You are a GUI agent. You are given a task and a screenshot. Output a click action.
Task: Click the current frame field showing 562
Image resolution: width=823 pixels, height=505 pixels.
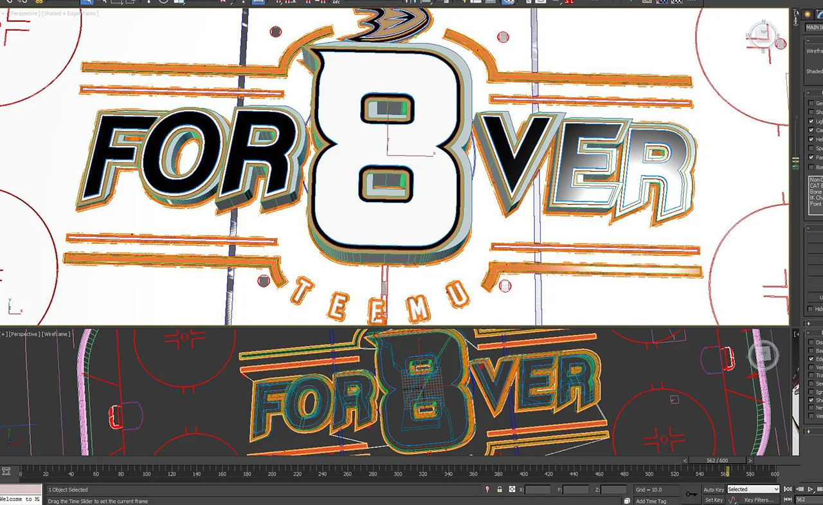pyautogui.click(x=809, y=500)
